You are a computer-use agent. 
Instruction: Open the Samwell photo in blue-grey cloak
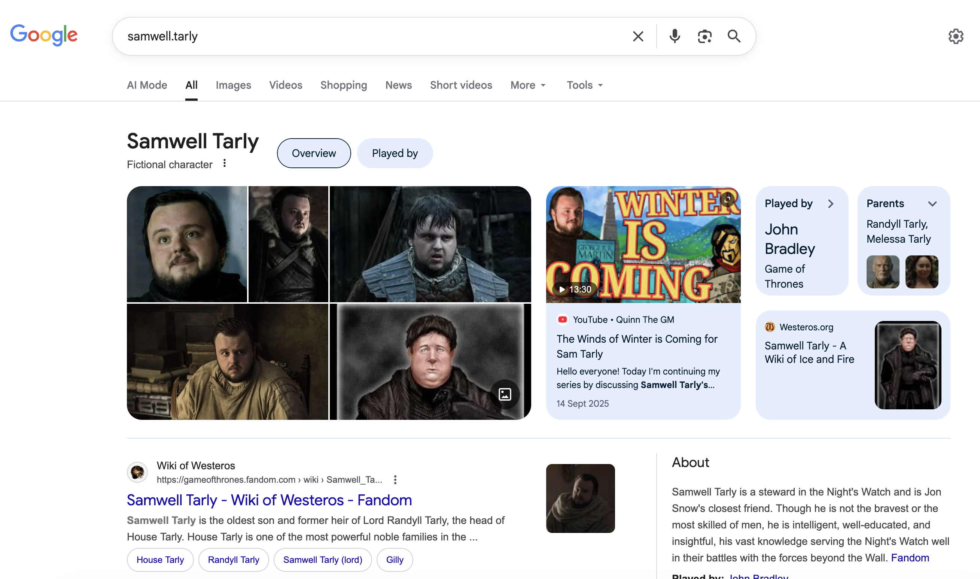(430, 244)
